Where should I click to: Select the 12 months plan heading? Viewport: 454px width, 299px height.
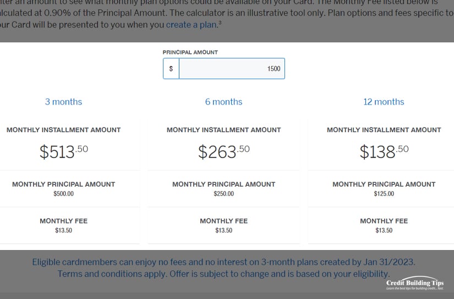pos(384,102)
